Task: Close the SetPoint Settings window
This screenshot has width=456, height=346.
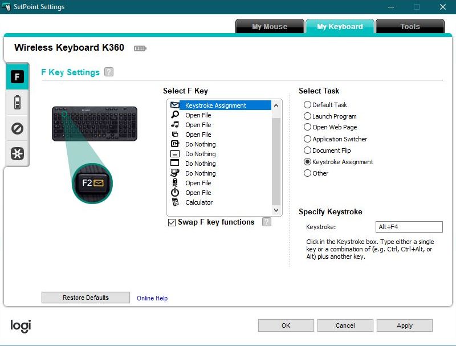Action: [443, 7]
